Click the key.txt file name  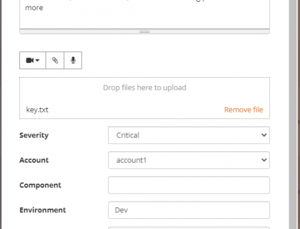click(37, 110)
